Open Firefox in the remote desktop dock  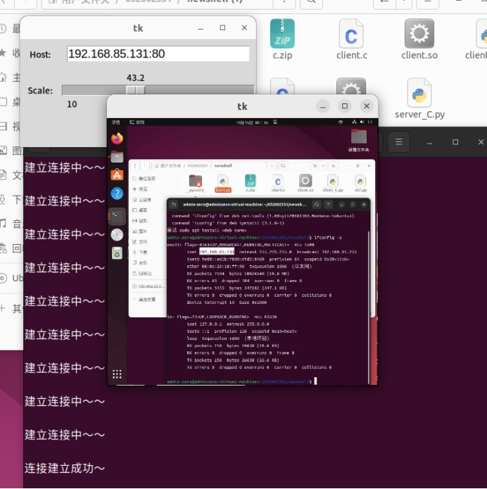117,139
